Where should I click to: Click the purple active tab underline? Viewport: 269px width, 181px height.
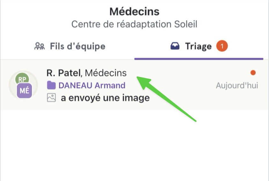(199, 59)
